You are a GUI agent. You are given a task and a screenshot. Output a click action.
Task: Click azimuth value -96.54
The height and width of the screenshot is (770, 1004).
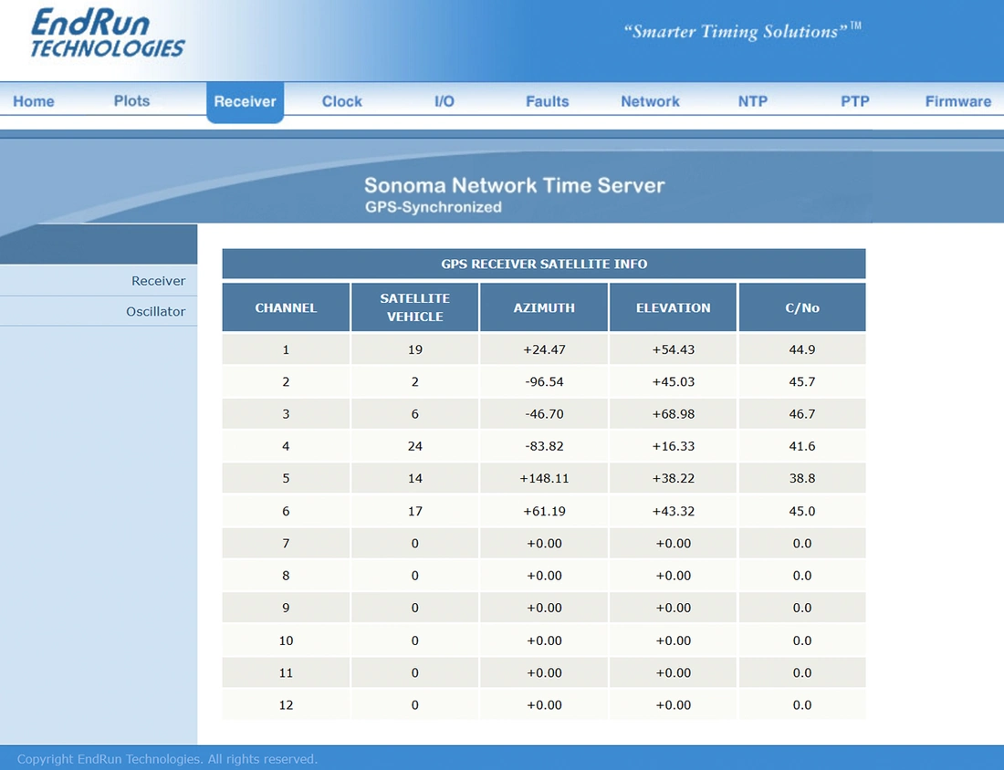[544, 381]
